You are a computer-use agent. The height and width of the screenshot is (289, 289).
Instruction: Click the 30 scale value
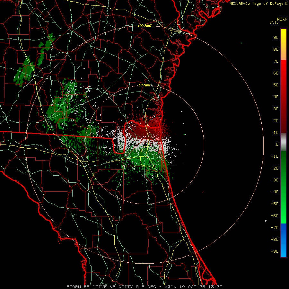(x=276, y=109)
